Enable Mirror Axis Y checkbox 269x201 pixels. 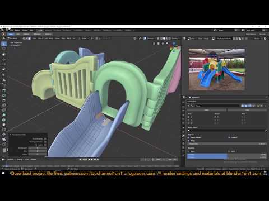[188, 120]
